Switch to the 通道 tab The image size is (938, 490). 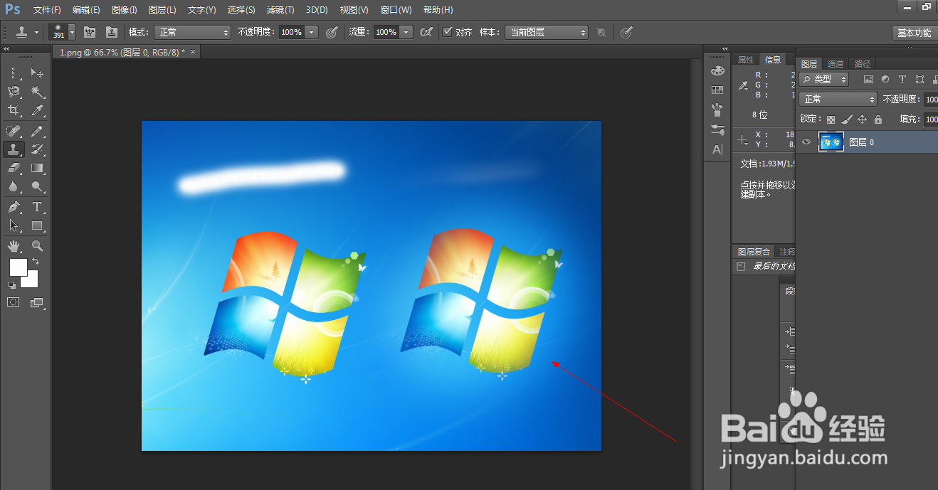836,64
